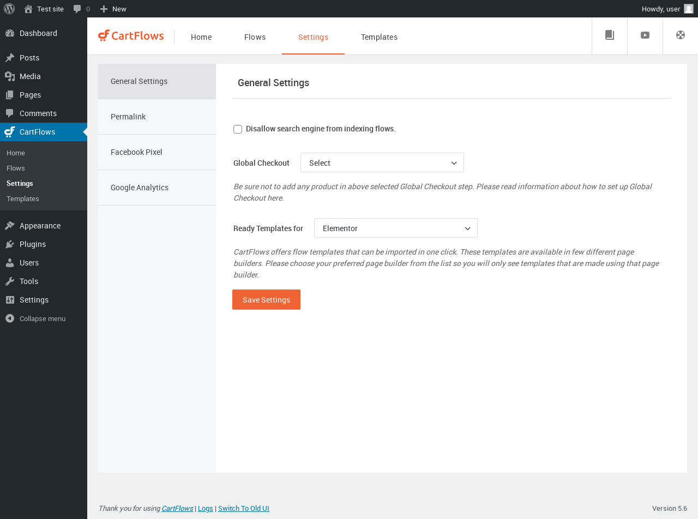
Task: Open Templates under CartFlows submenu
Action: [x=23, y=198]
